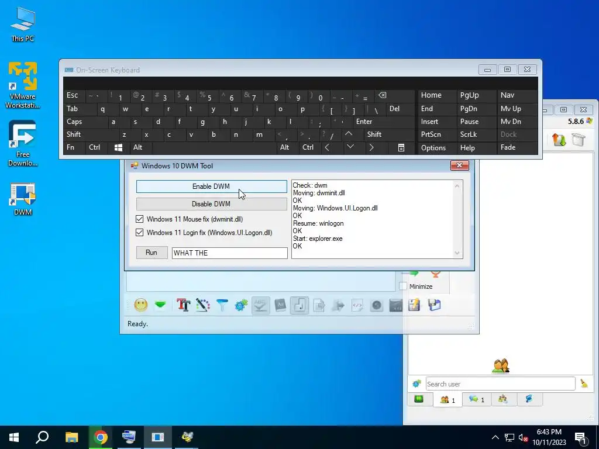Toggle ScrLk key on On-Screen Keyboard
Screen dimensions: 599x449
pyautogui.click(x=476, y=134)
